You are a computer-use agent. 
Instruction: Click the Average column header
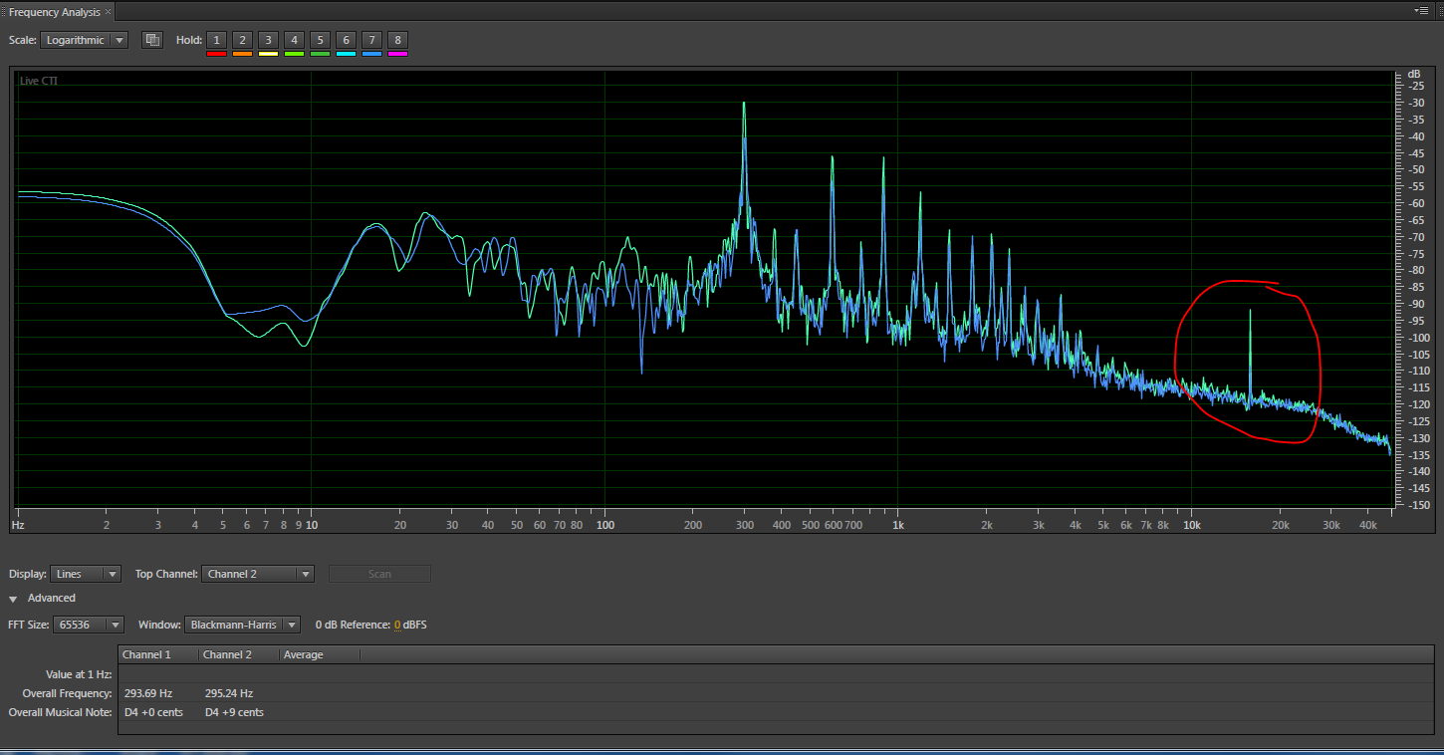(x=320, y=654)
